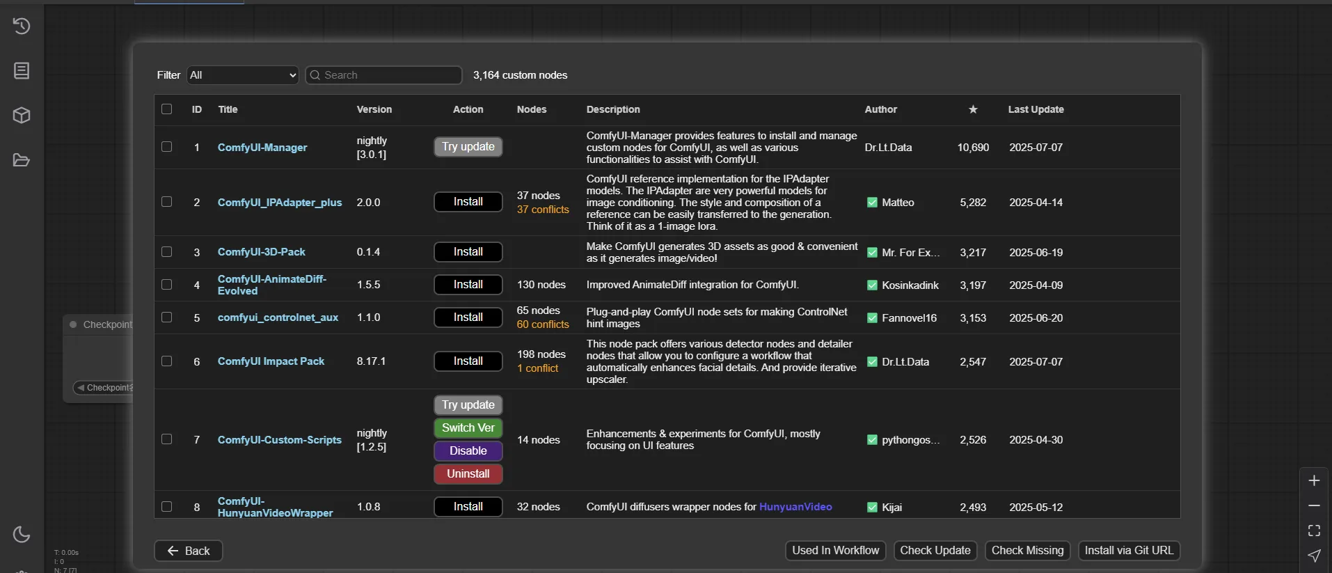
Task: Click the Used In Workflow button
Action: (836, 551)
